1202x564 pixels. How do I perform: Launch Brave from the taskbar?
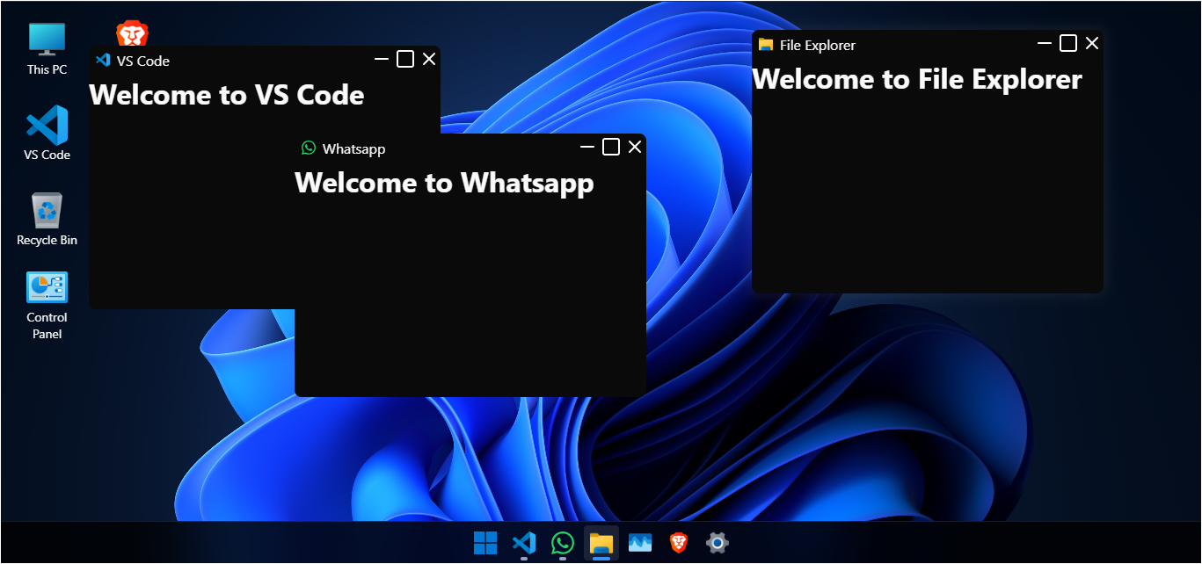[678, 543]
